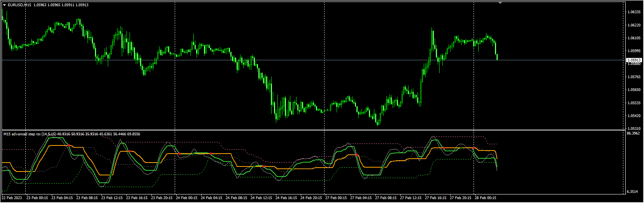Click the 24 Feb 12:15 time label

tap(261, 198)
